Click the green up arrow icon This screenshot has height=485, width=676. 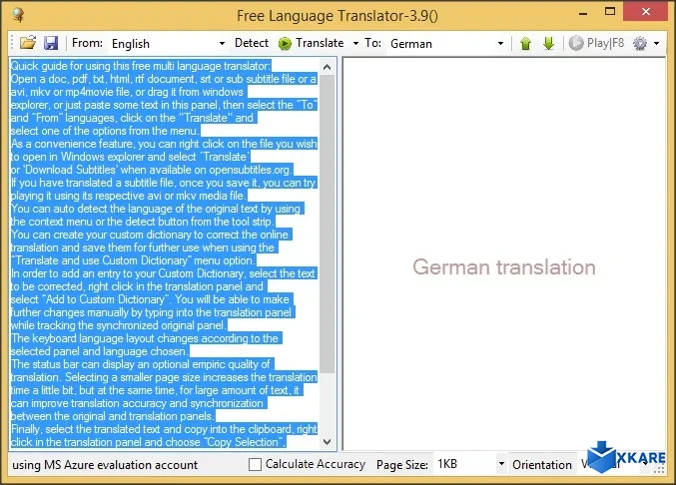click(x=525, y=43)
